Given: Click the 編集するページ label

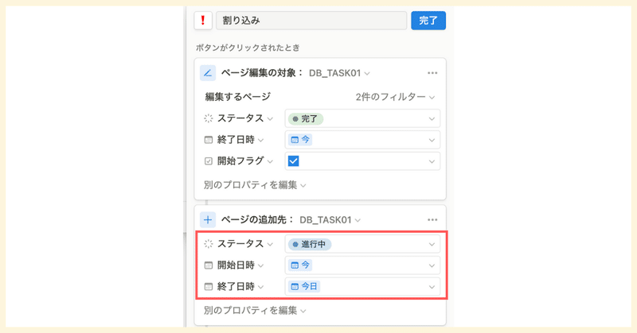Looking at the screenshot, I should pos(237,97).
